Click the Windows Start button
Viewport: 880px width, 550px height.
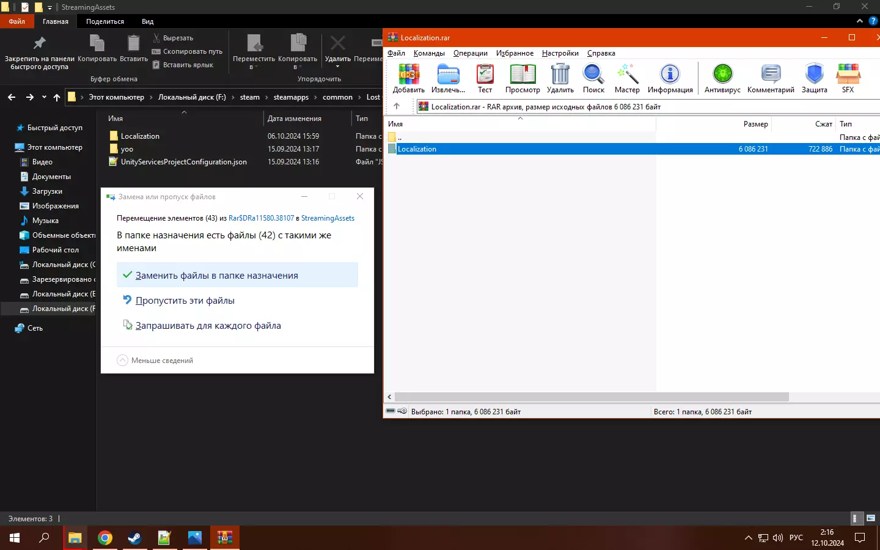pos(15,538)
